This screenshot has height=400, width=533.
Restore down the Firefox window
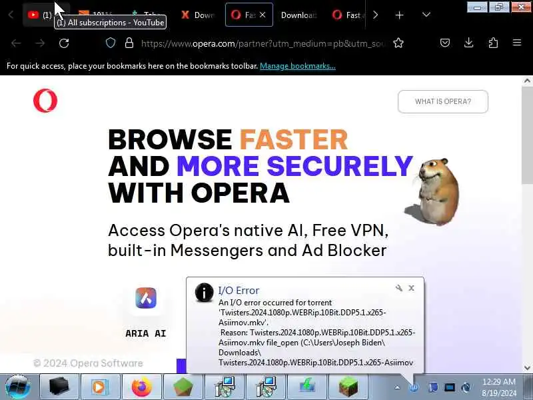tap(499, 7)
